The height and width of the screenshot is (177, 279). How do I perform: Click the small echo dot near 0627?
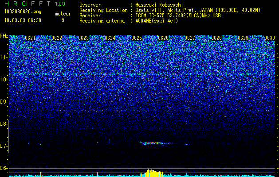(x=186, y=145)
